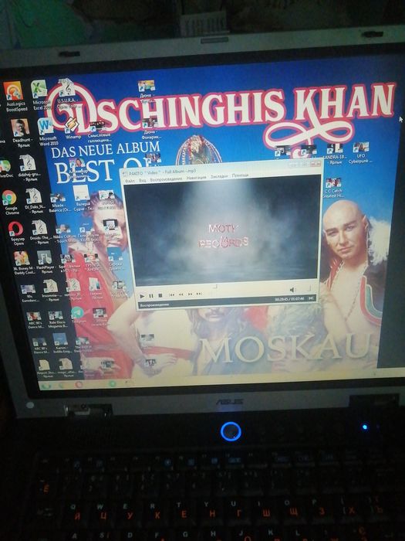Click the red Opera icon in taskbar
Viewport: 405px width, 541px height.
79,384
